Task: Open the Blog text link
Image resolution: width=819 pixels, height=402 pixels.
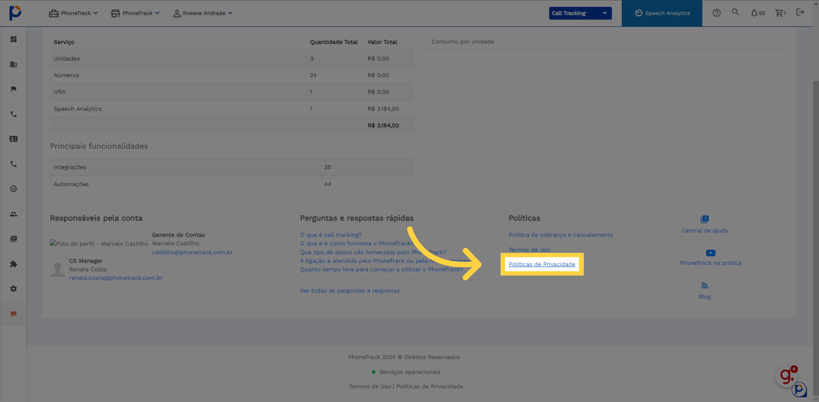Action: click(705, 297)
